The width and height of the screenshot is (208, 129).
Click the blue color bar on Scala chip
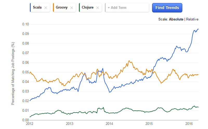click(30, 8)
